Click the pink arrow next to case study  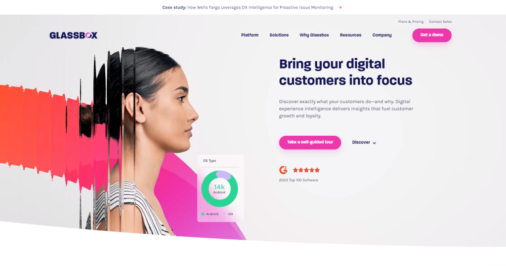[340, 7]
